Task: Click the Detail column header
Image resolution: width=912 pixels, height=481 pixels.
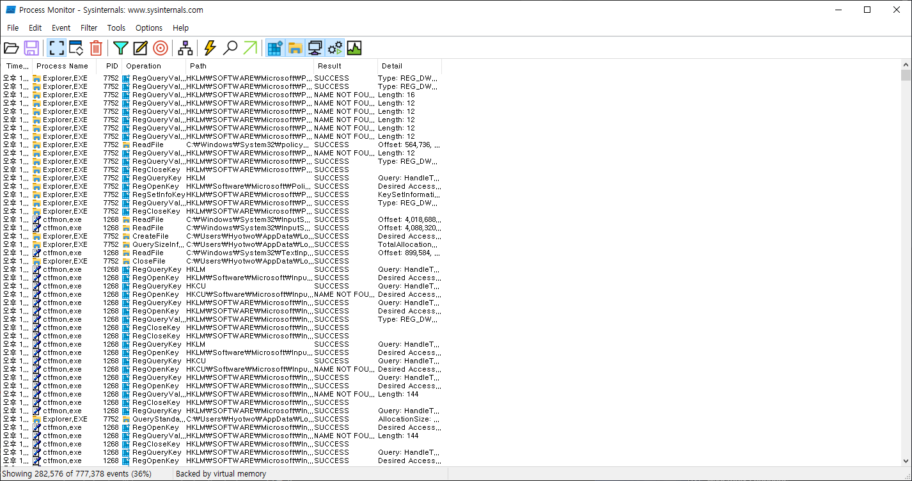Action: (x=409, y=66)
